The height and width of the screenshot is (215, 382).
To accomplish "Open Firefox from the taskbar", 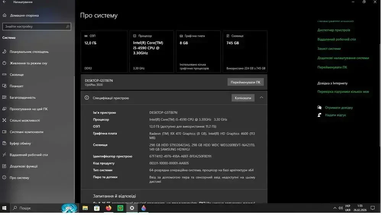I will [109, 208].
